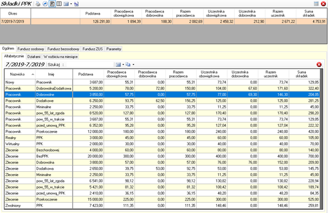Click the copy documents icon in lower toolbar
Viewport: 328px width, 213px height.
[128, 64]
